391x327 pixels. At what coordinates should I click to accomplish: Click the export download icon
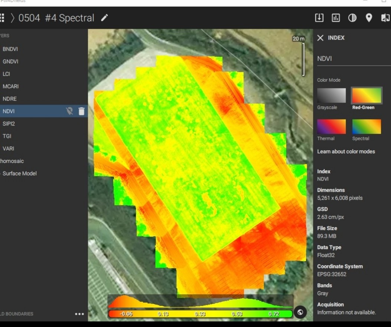point(319,18)
